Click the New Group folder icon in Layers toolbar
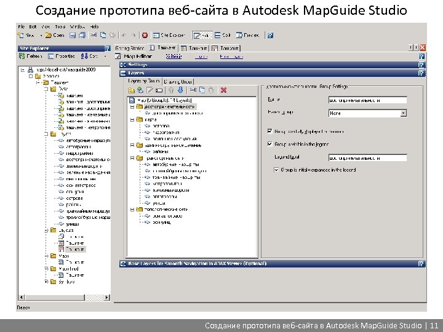Viewport: 443px width, 332px height. tap(132, 90)
